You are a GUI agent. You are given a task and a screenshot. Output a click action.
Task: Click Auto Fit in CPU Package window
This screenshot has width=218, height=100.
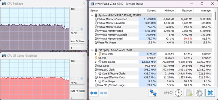[74, 41]
